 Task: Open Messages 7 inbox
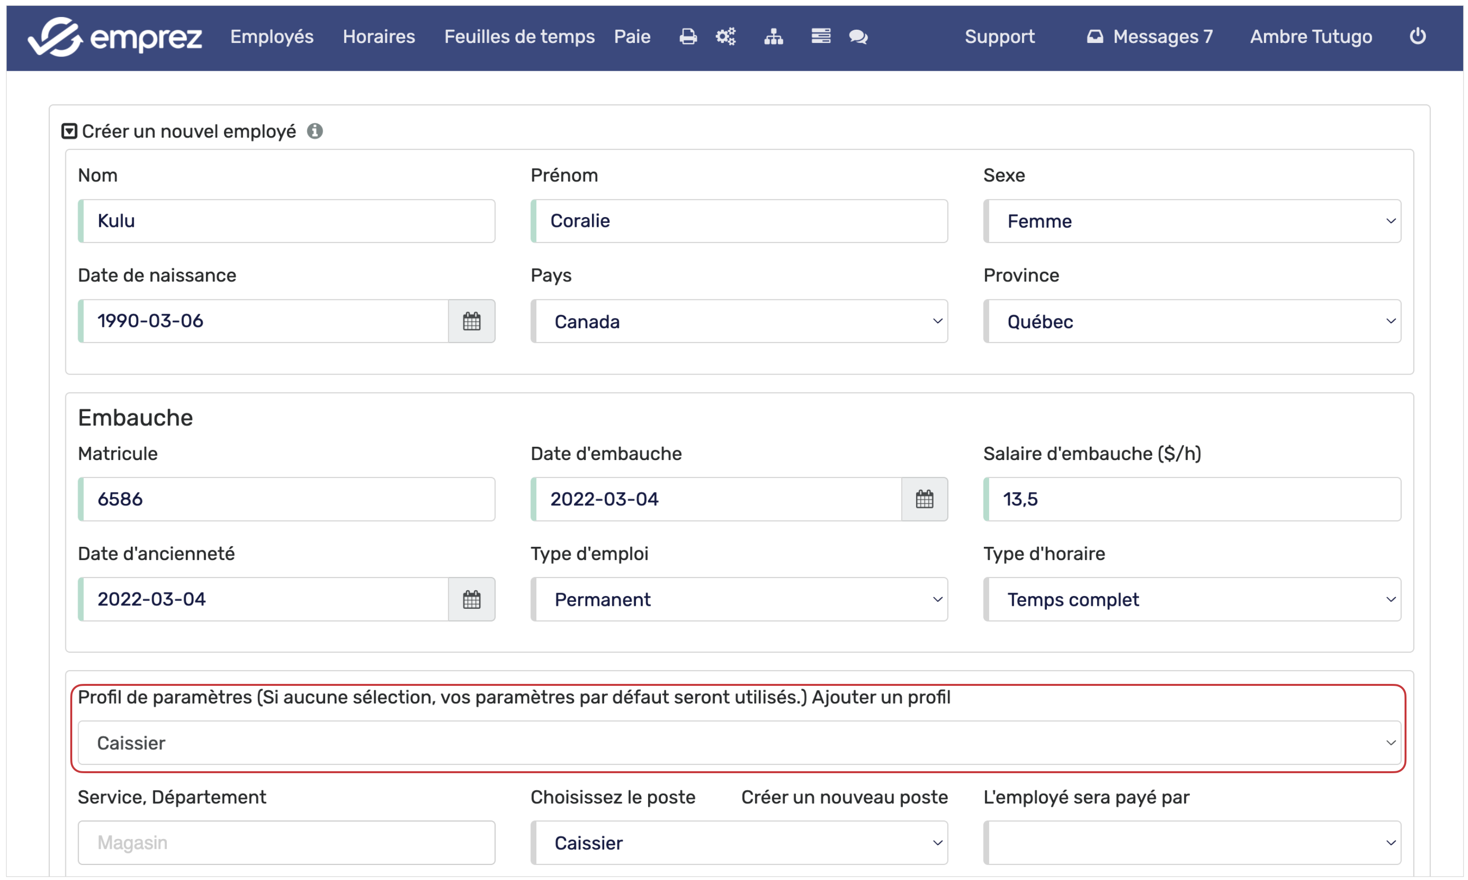(1149, 37)
